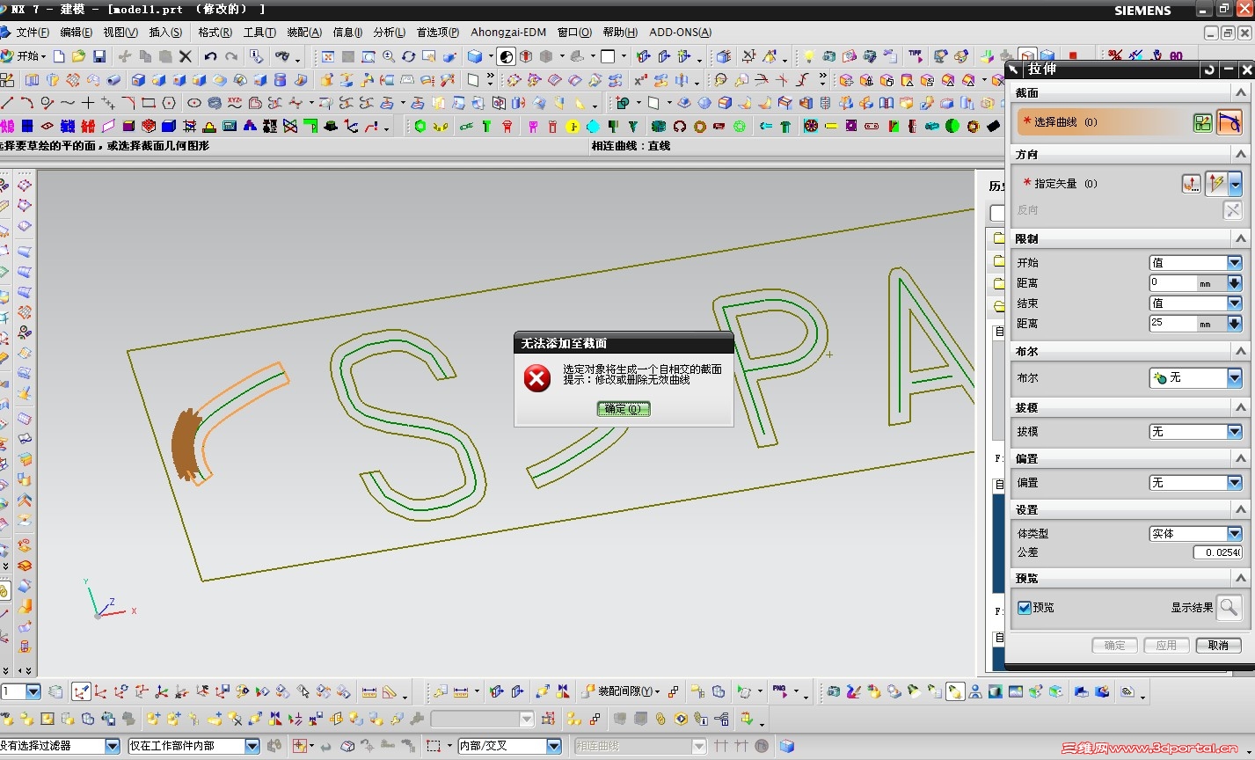Viewport: 1255px width, 760px height.
Task: Select the Line curve tool
Action: click(x=7, y=103)
